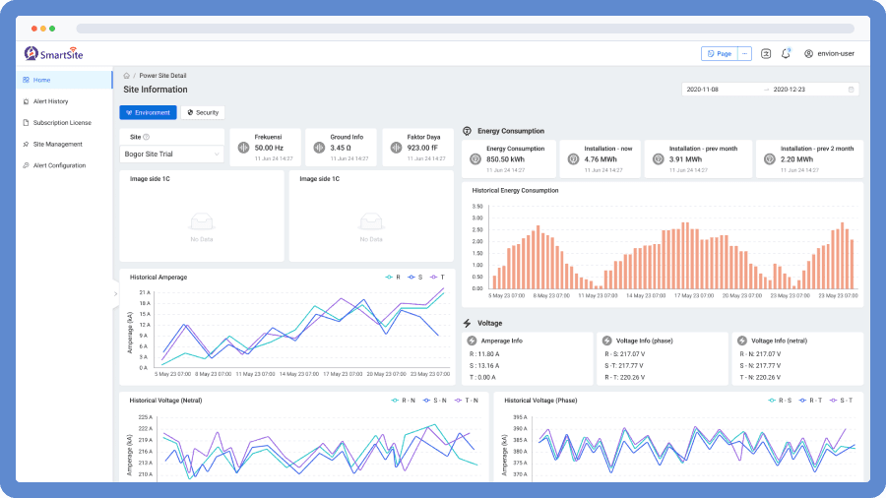Click the S : 13.16 A amperage reading
Viewport: 886px width, 498px height.
484,365
